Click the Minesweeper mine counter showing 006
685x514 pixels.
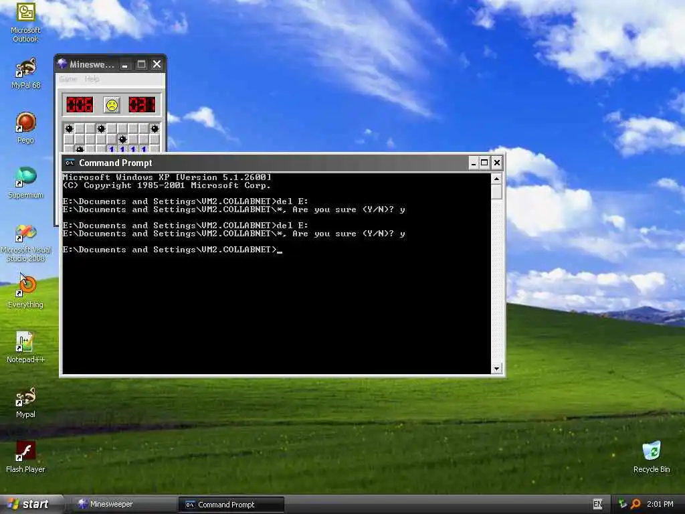tap(80, 105)
